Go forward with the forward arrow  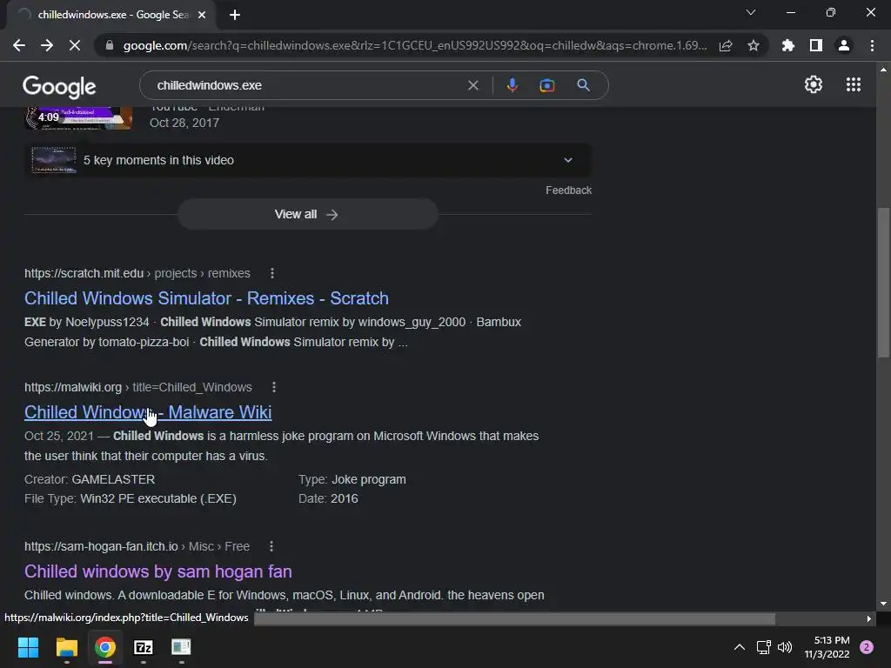point(47,45)
